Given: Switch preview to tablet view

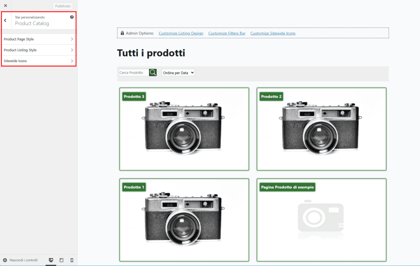Looking at the screenshot, I should pyautogui.click(x=61, y=260).
